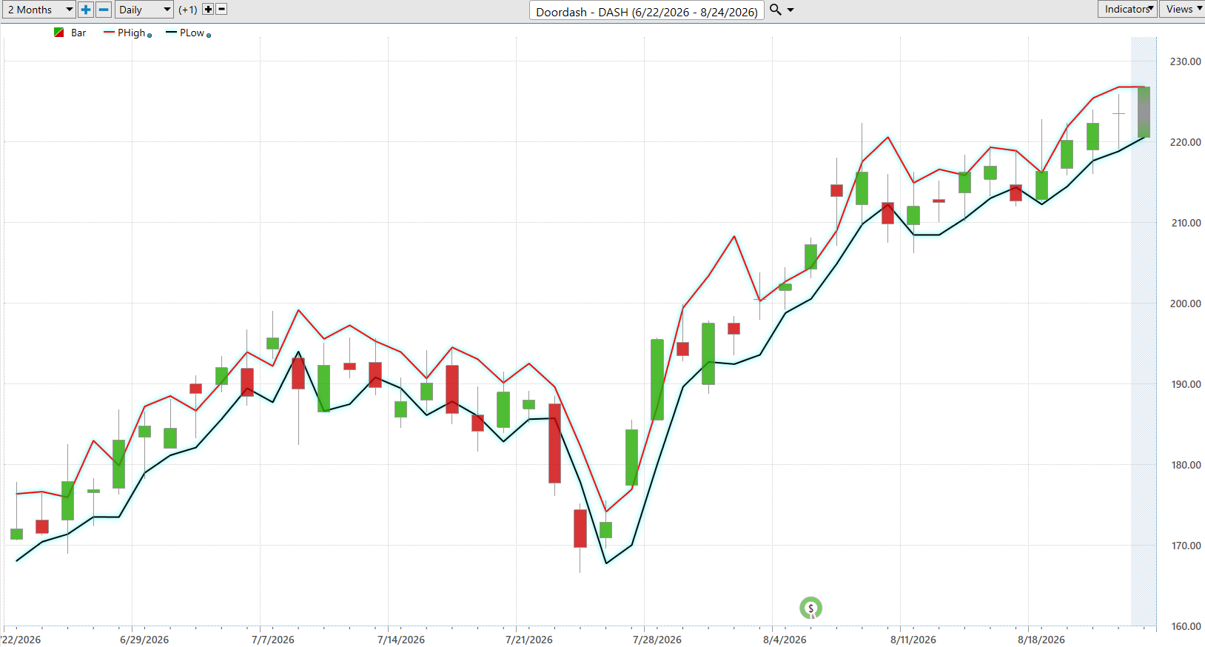Image resolution: width=1205 pixels, height=647 pixels.
Task: Click the 180.00 price axis label
Action: point(1186,465)
